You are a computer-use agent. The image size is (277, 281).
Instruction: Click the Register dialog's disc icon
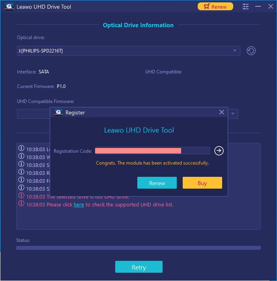coord(58,112)
